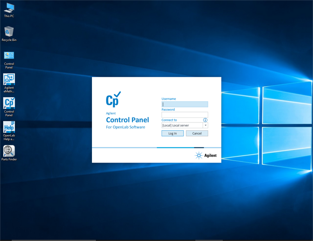Select the Recycle Bin icon
The width and height of the screenshot is (313, 241).
(9, 32)
